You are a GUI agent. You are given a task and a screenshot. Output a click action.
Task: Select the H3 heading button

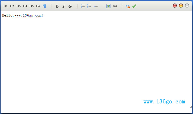point(19,6)
